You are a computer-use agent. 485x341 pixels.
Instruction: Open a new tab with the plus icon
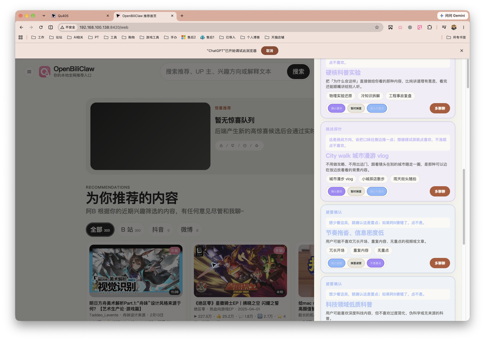pyautogui.click(x=182, y=16)
